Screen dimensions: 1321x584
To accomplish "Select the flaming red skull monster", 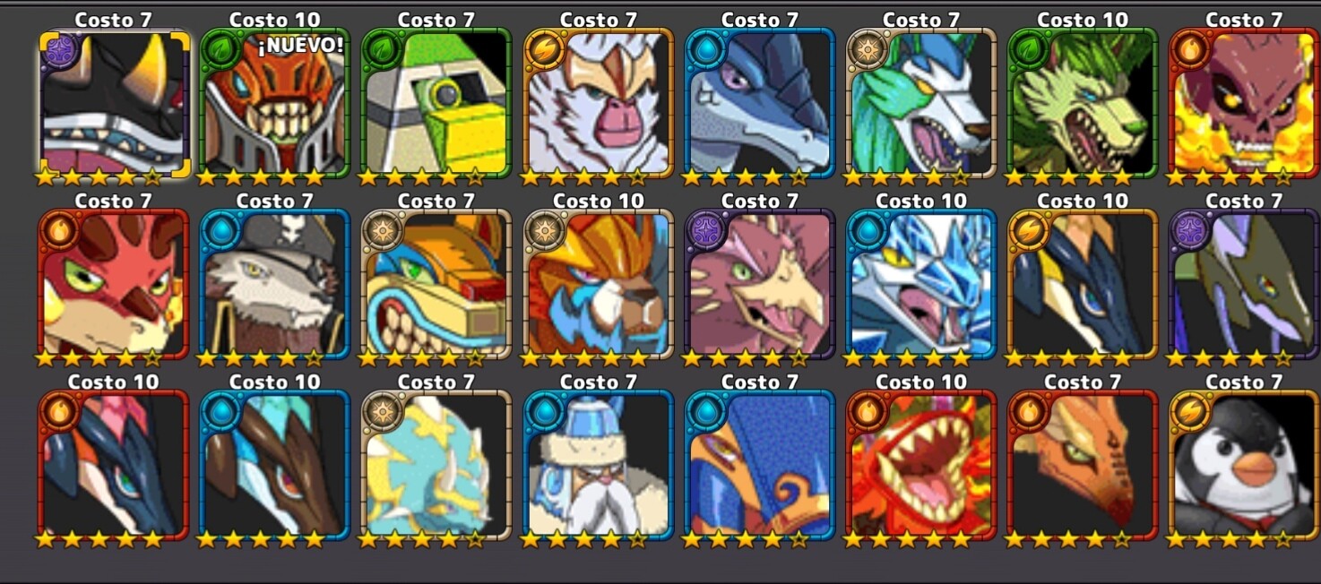I will coord(1244,103).
